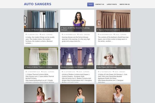
Task: Click '5 Types of Bedroom Curtains' title
Action: [x=109, y=30]
